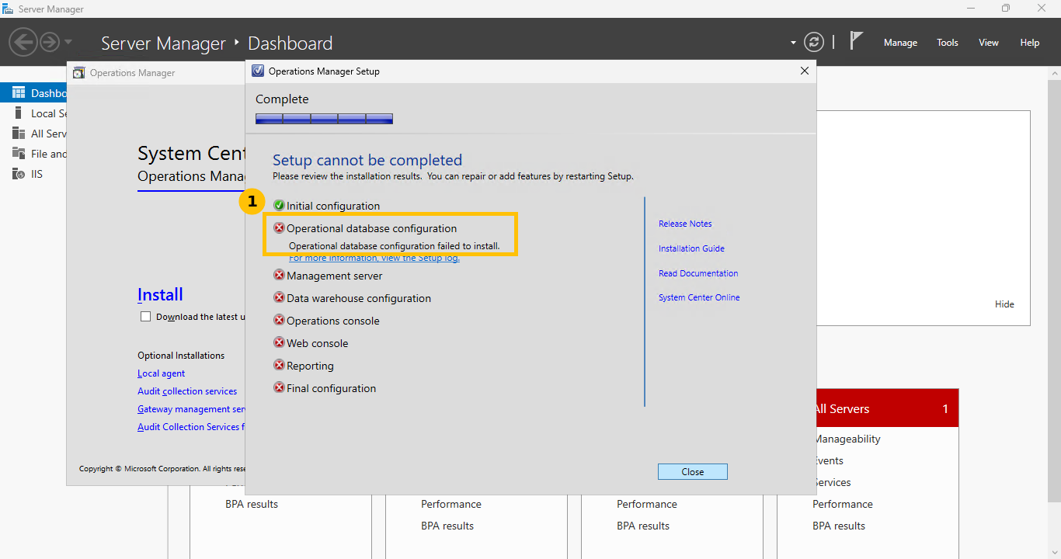Click the Server Manager forward arrow

click(50, 42)
